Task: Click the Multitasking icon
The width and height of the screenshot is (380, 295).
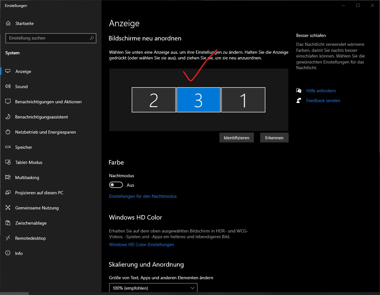Action: [8, 178]
